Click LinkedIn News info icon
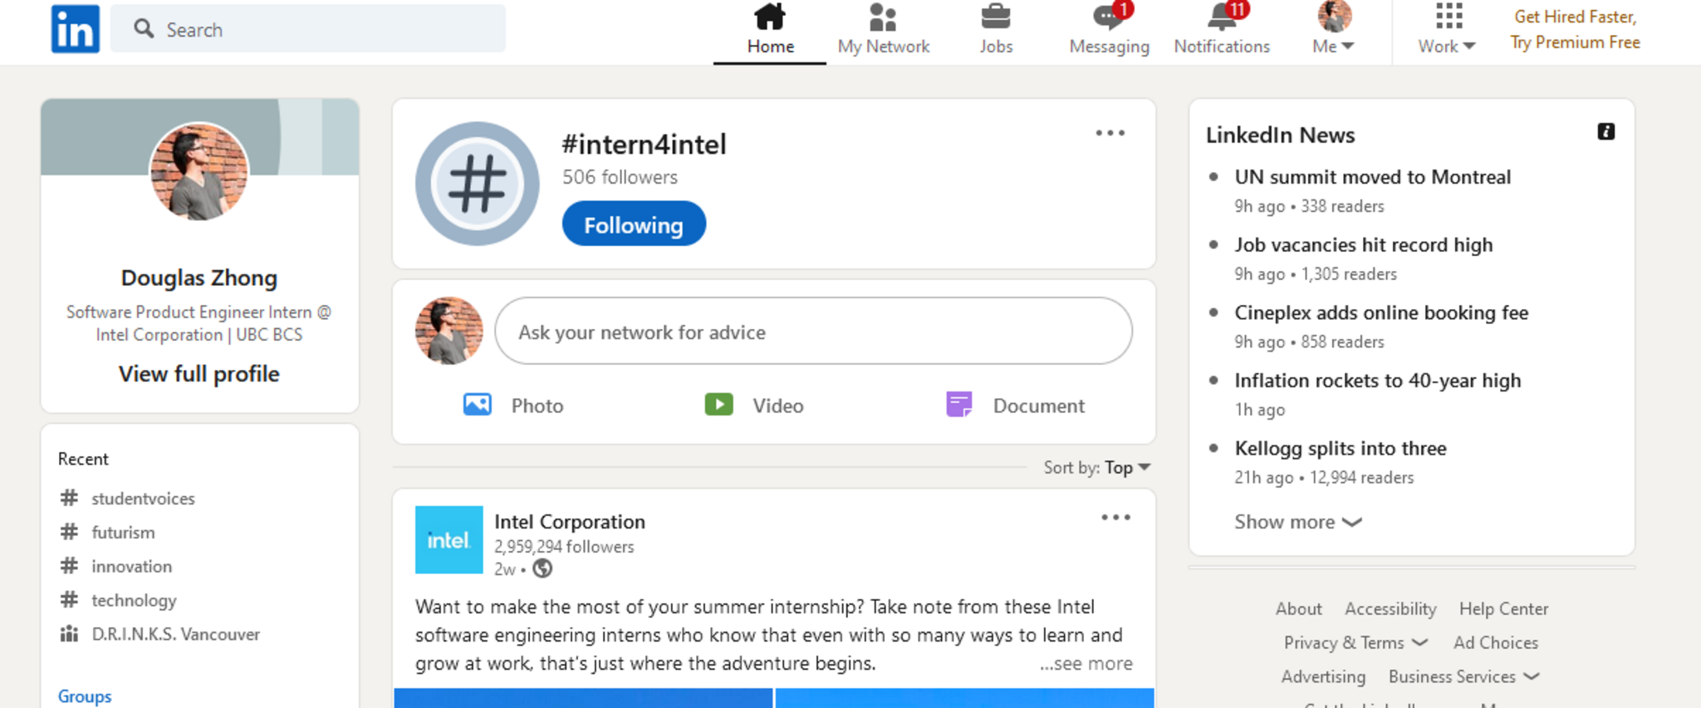Screen dimensions: 1701x708 [x=1605, y=132]
